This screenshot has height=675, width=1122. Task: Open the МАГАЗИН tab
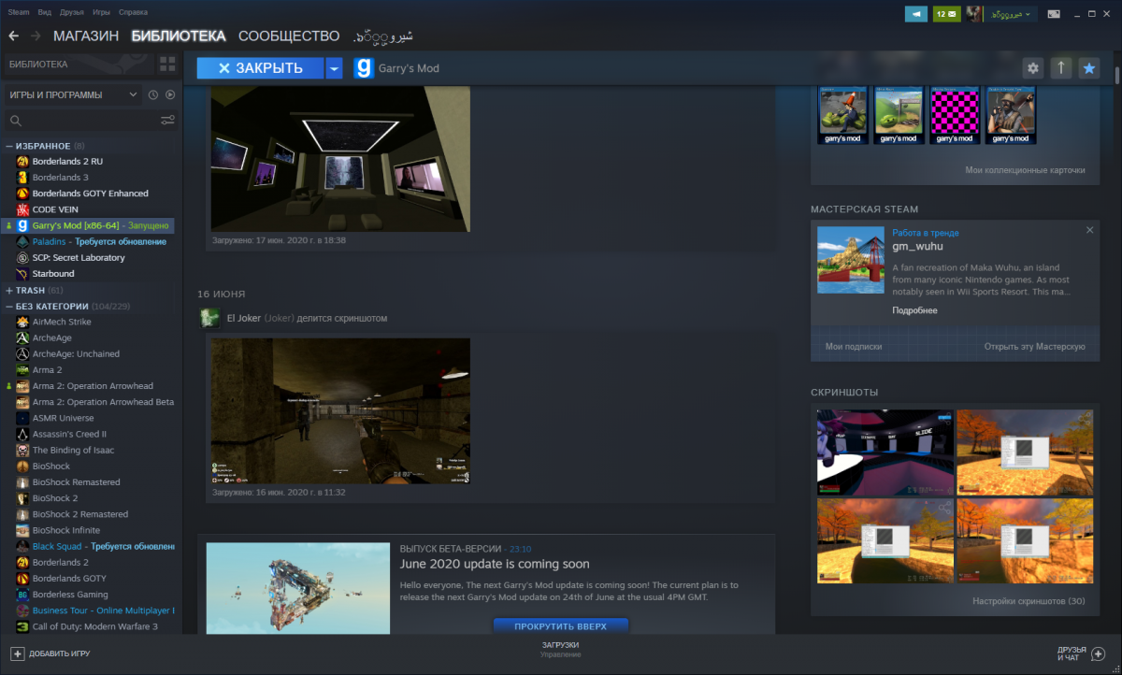click(86, 36)
